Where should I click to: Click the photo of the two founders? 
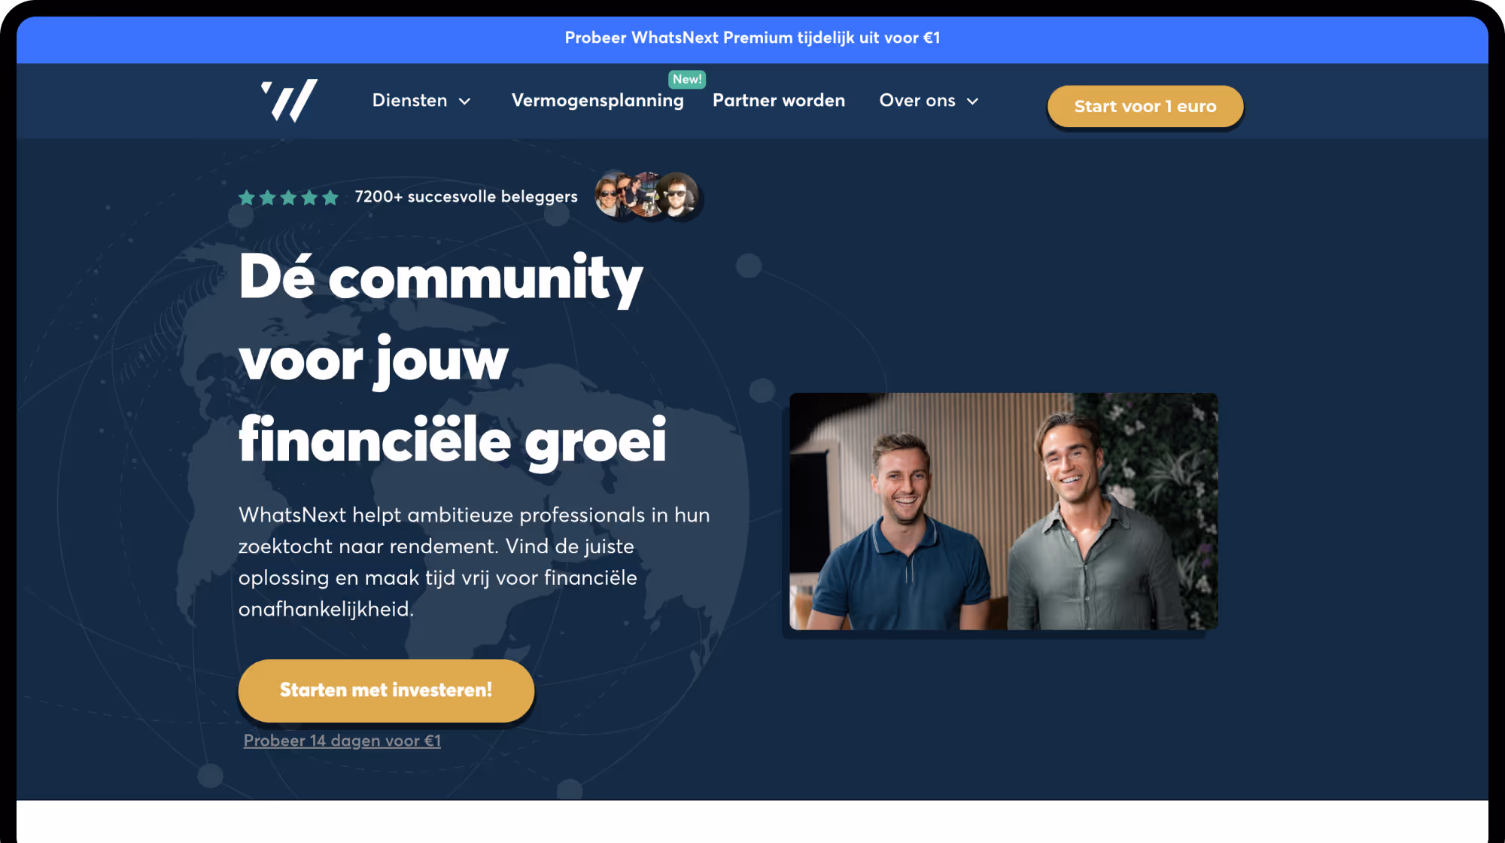pyautogui.click(x=1003, y=511)
